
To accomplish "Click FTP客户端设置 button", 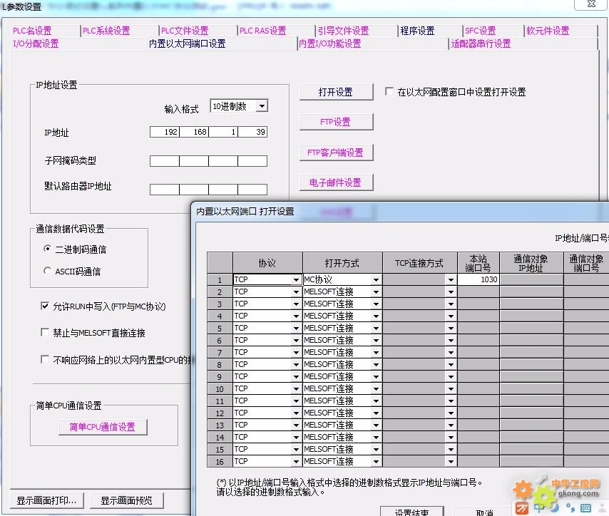I will pyautogui.click(x=336, y=153).
